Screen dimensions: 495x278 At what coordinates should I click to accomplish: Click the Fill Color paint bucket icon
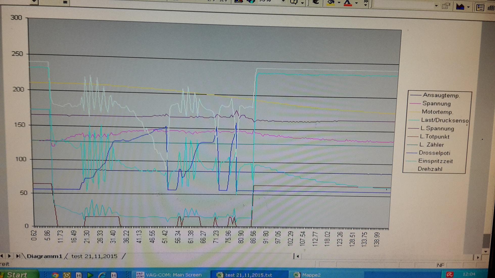[x=331, y=3]
